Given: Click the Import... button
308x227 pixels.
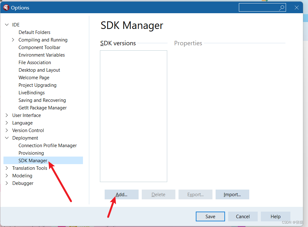Looking at the screenshot, I should (232, 194).
